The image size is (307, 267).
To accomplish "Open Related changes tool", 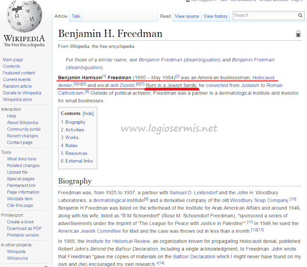I will (23, 166).
